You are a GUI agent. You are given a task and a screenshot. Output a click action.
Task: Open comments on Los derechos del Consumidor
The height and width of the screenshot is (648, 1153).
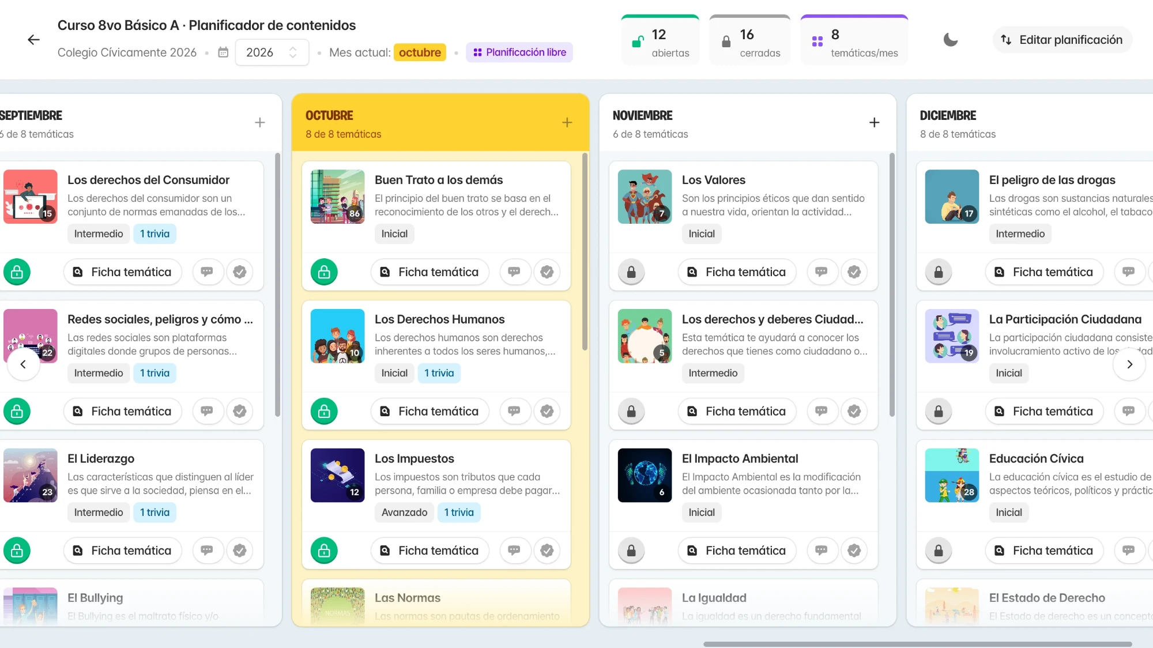(207, 272)
